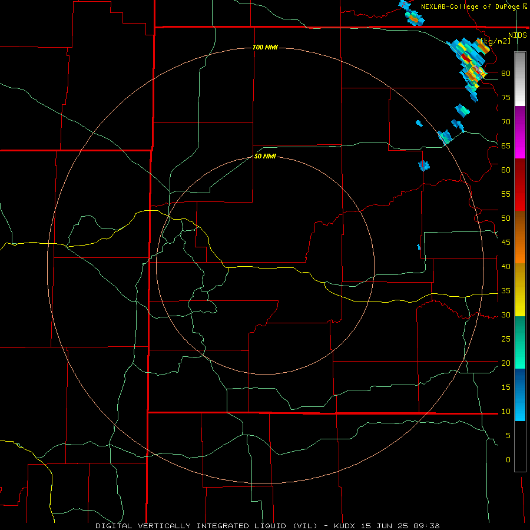Click the legend value 45

point(506,243)
